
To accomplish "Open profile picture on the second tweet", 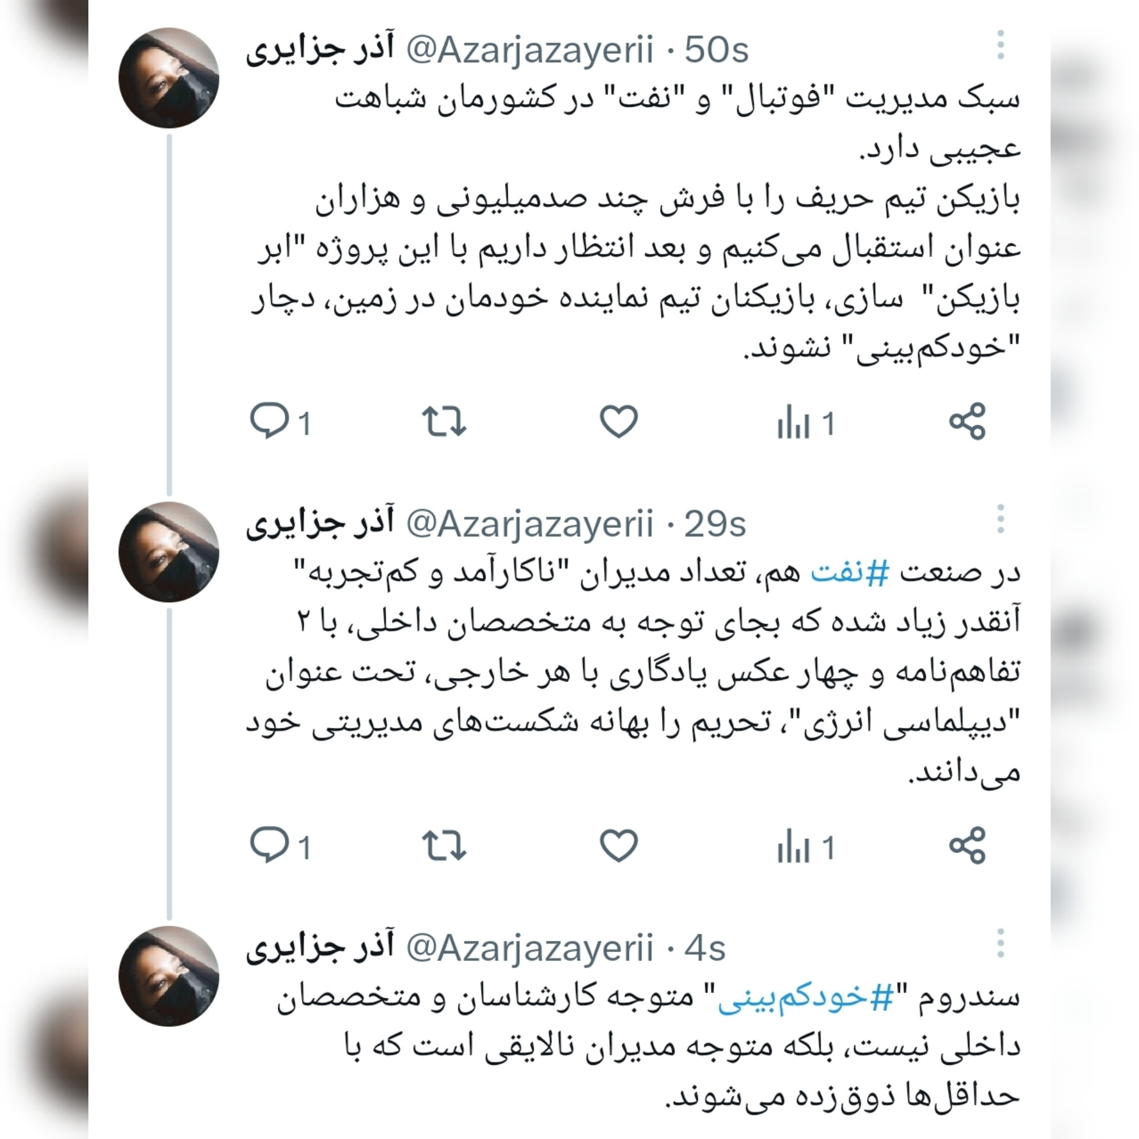I will tap(169, 552).
